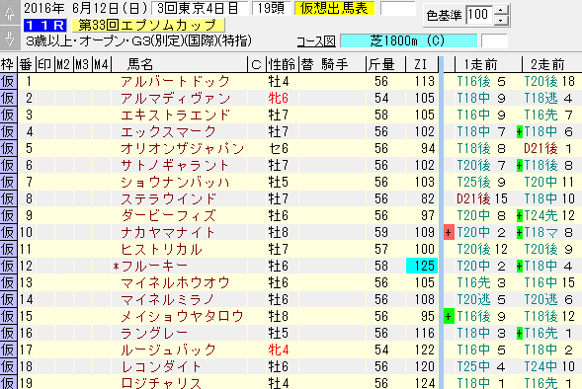Increase the 色基準 value with up spinner

(501, 11)
